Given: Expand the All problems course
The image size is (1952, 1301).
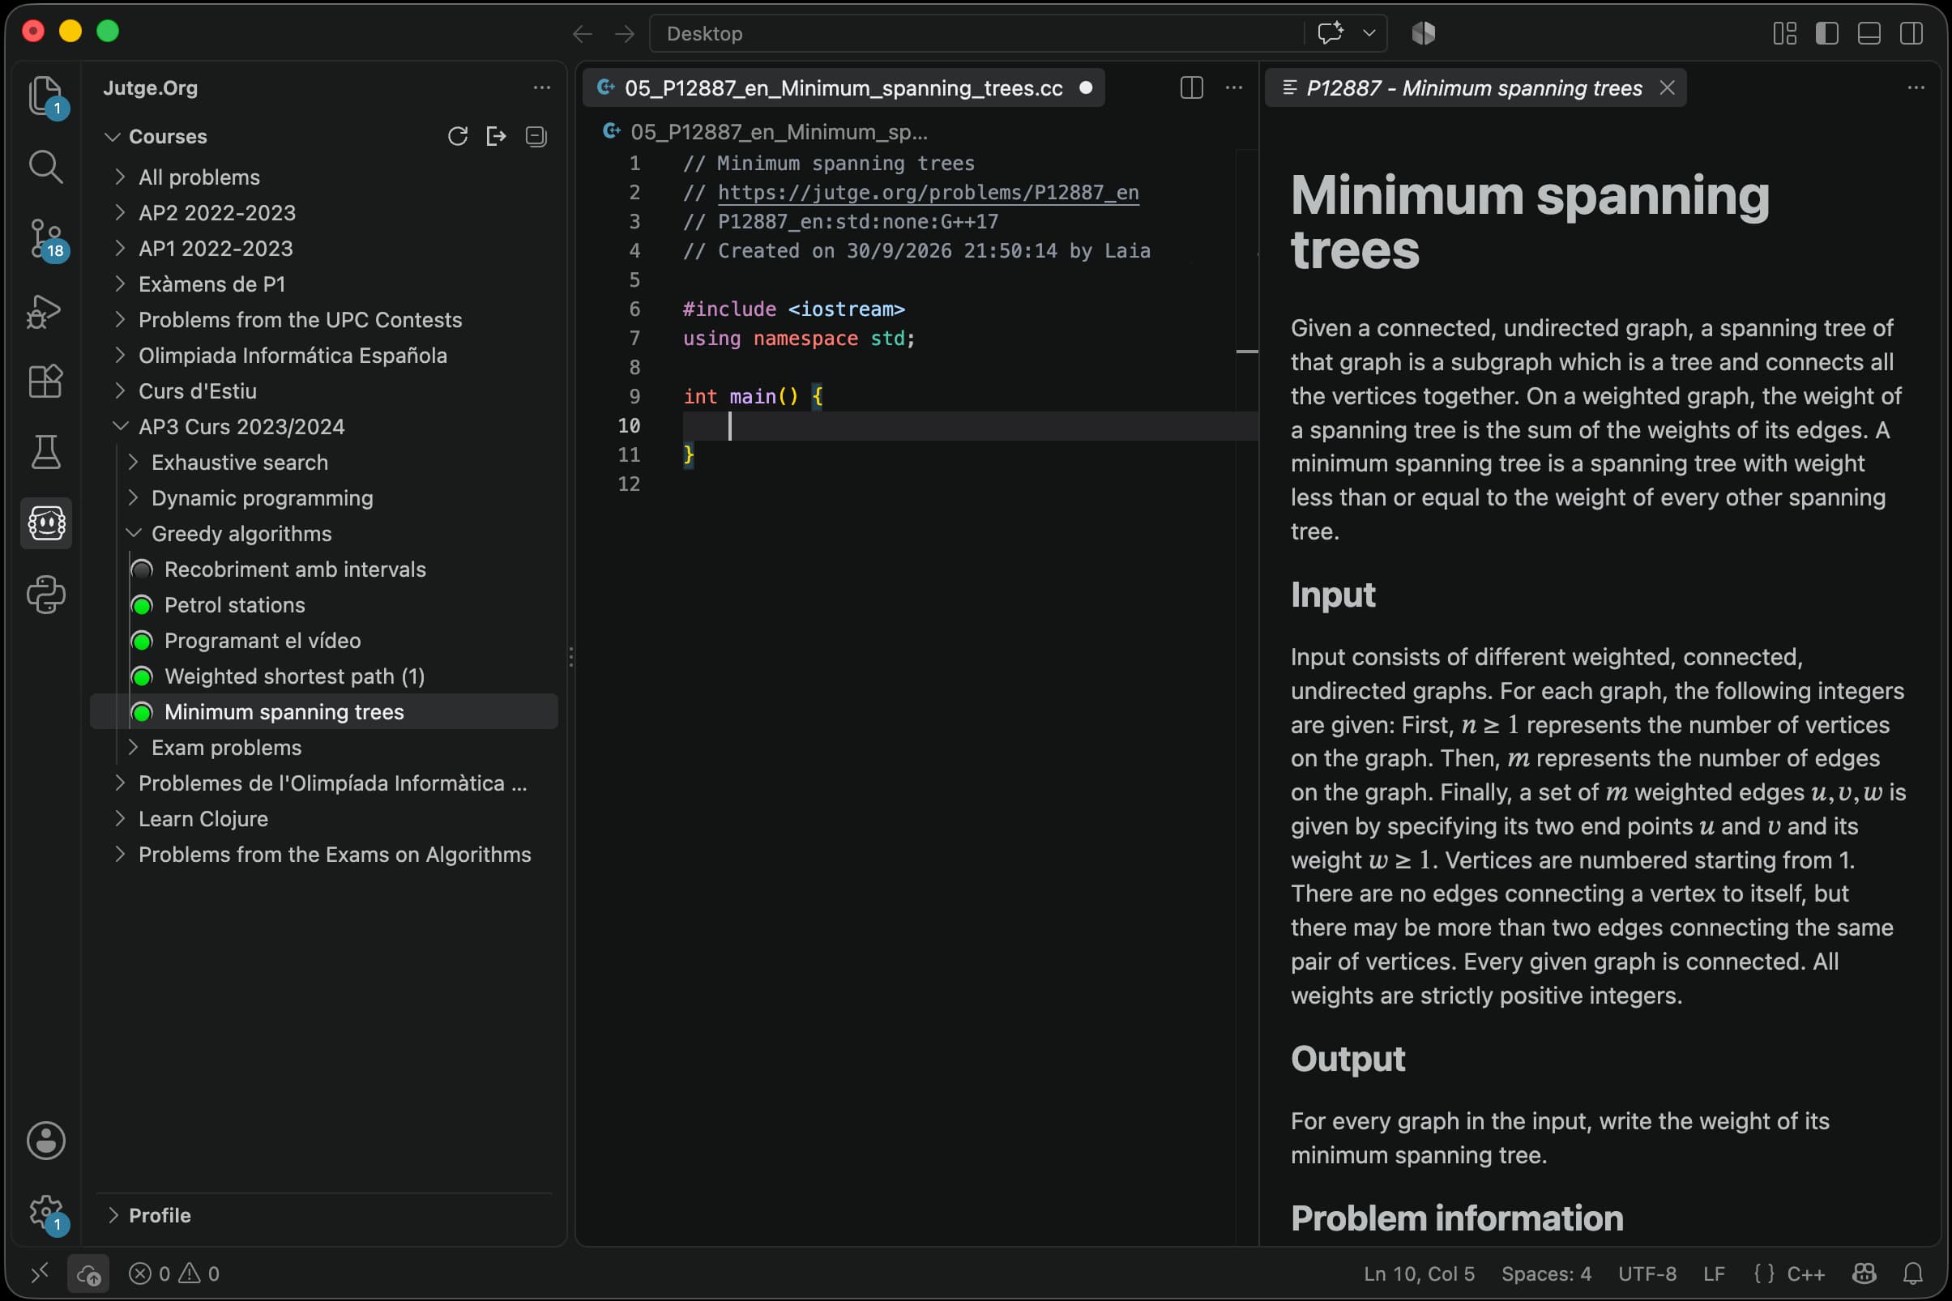Looking at the screenshot, I should pos(323,177).
